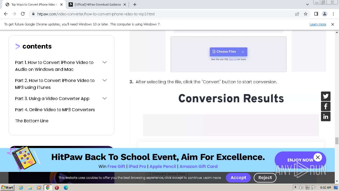Share article on Facebook
The height and width of the screenshot is (191, 339).
coord(326,106)
